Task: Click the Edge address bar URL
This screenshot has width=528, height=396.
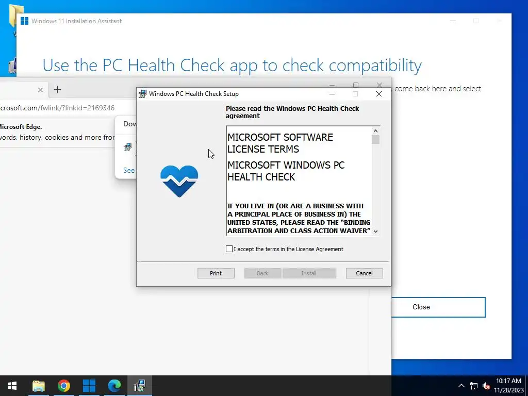Action: pos(57,108)
